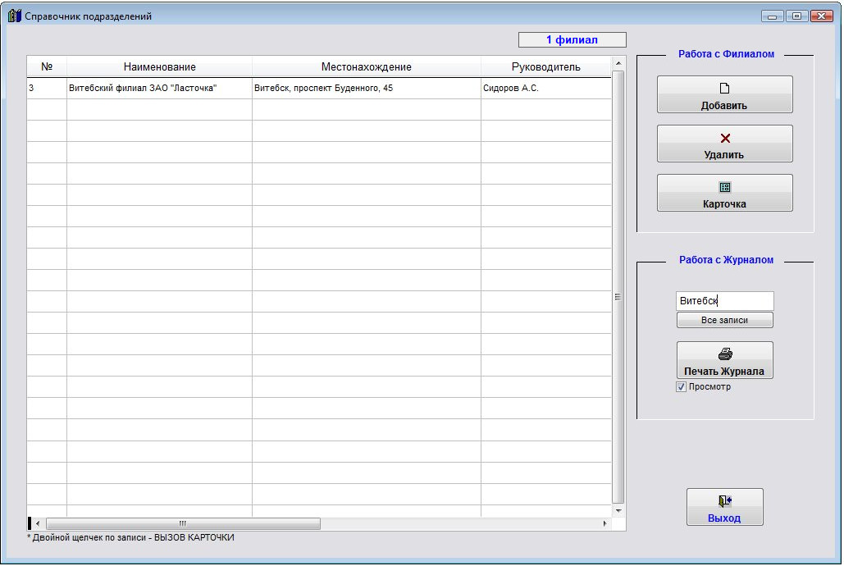Click the Все записи button

(x=724, y=320)
